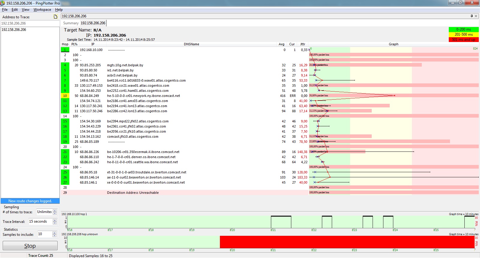Screen dimensions: 480x258
Task: Click the green 0-200 ms legend swatch
Action: point(463,29)
